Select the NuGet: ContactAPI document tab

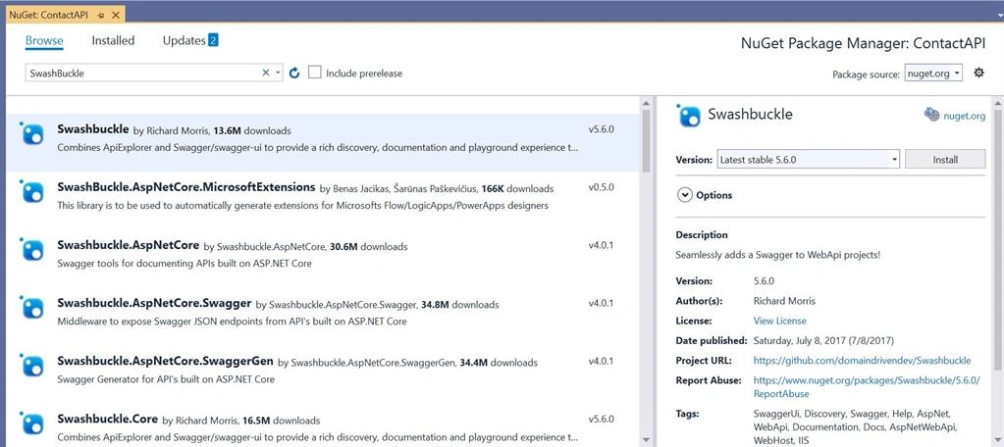point(49,14)
